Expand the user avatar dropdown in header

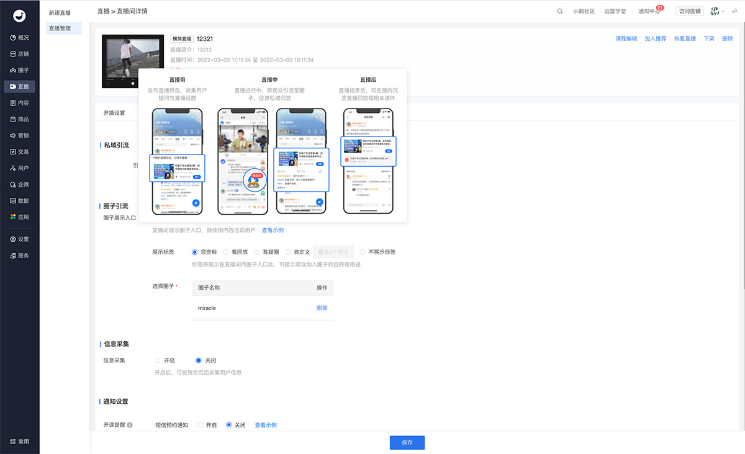[x=717, y=11]
